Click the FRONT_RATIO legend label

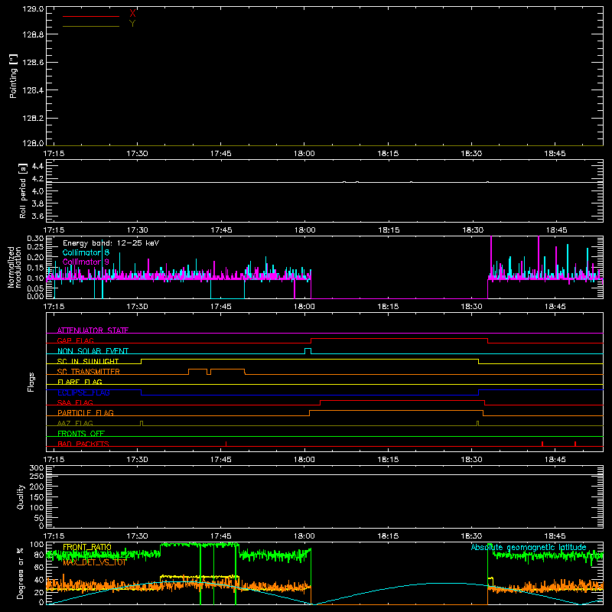coord(87,547)
